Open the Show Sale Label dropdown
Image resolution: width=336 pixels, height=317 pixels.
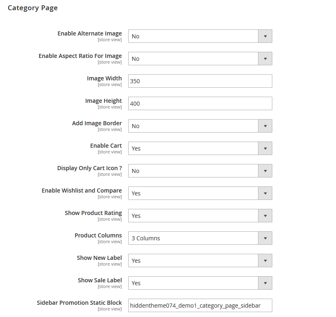(265, 283)
